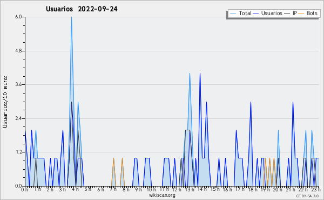
Task: Click the Total peak at 6.0
Action: (71, 17)
